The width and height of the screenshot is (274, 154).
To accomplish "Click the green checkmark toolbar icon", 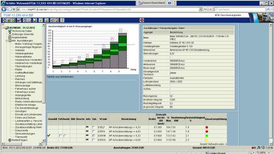I will click(41, 20).
